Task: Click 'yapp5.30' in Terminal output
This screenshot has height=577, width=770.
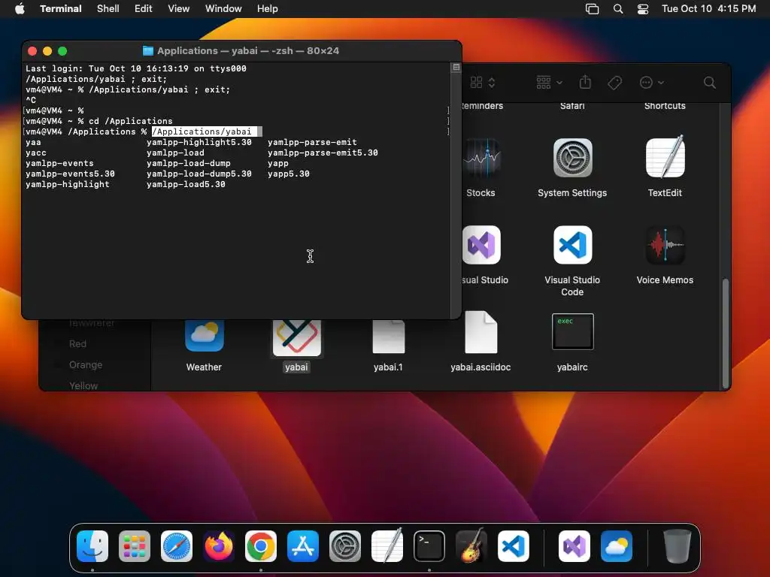Action: pos(289,174)
